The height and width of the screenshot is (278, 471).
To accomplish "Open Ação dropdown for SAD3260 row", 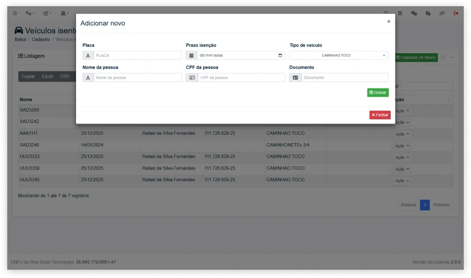I will pos(402,111).
